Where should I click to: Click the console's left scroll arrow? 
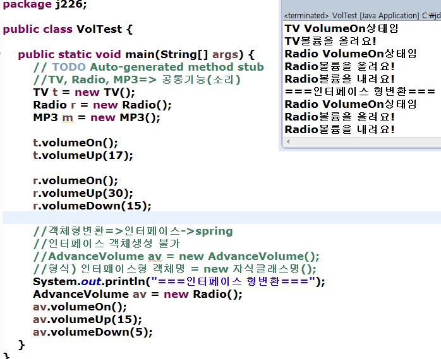click(288, 141)
